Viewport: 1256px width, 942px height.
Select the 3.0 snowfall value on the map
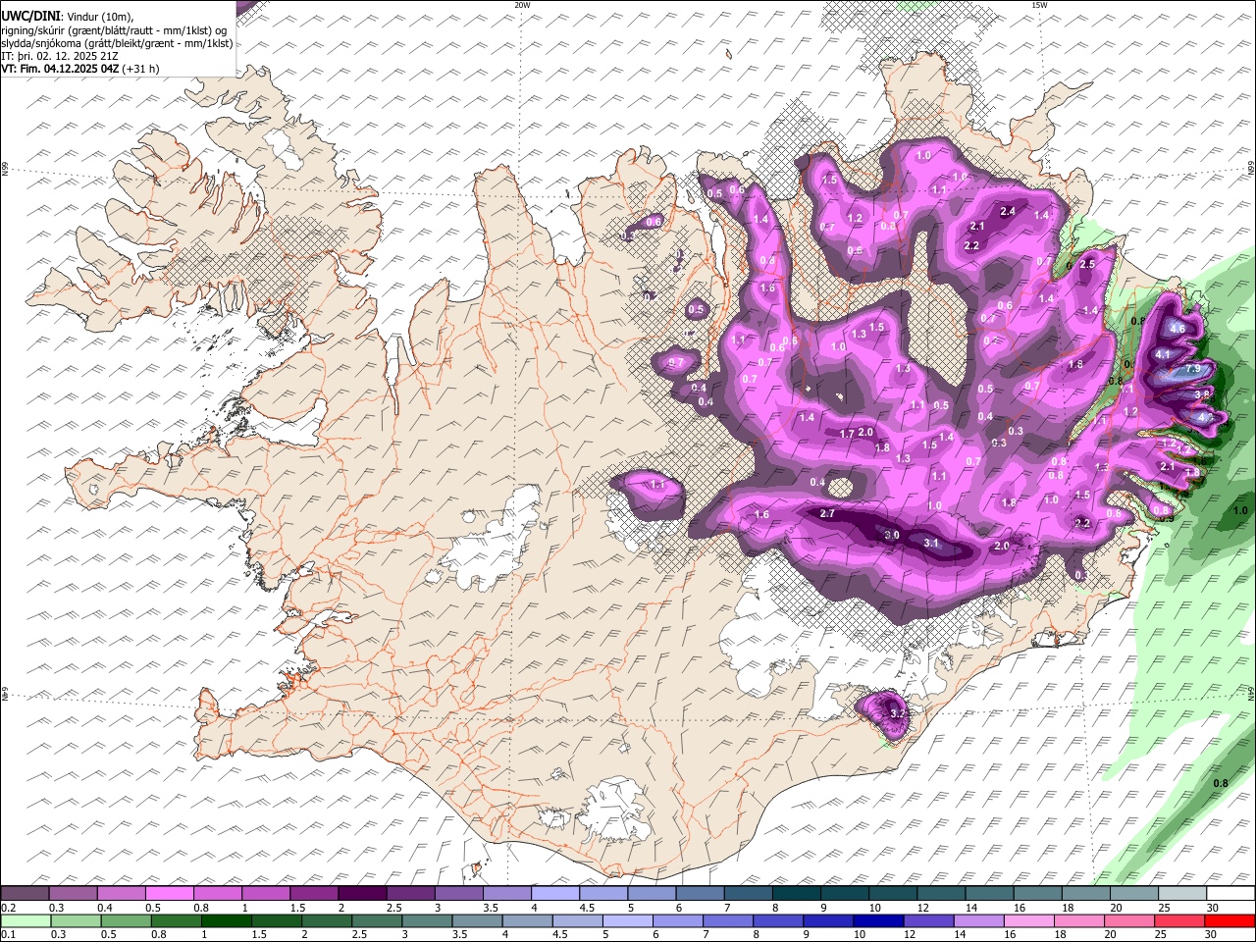point(891,535)
